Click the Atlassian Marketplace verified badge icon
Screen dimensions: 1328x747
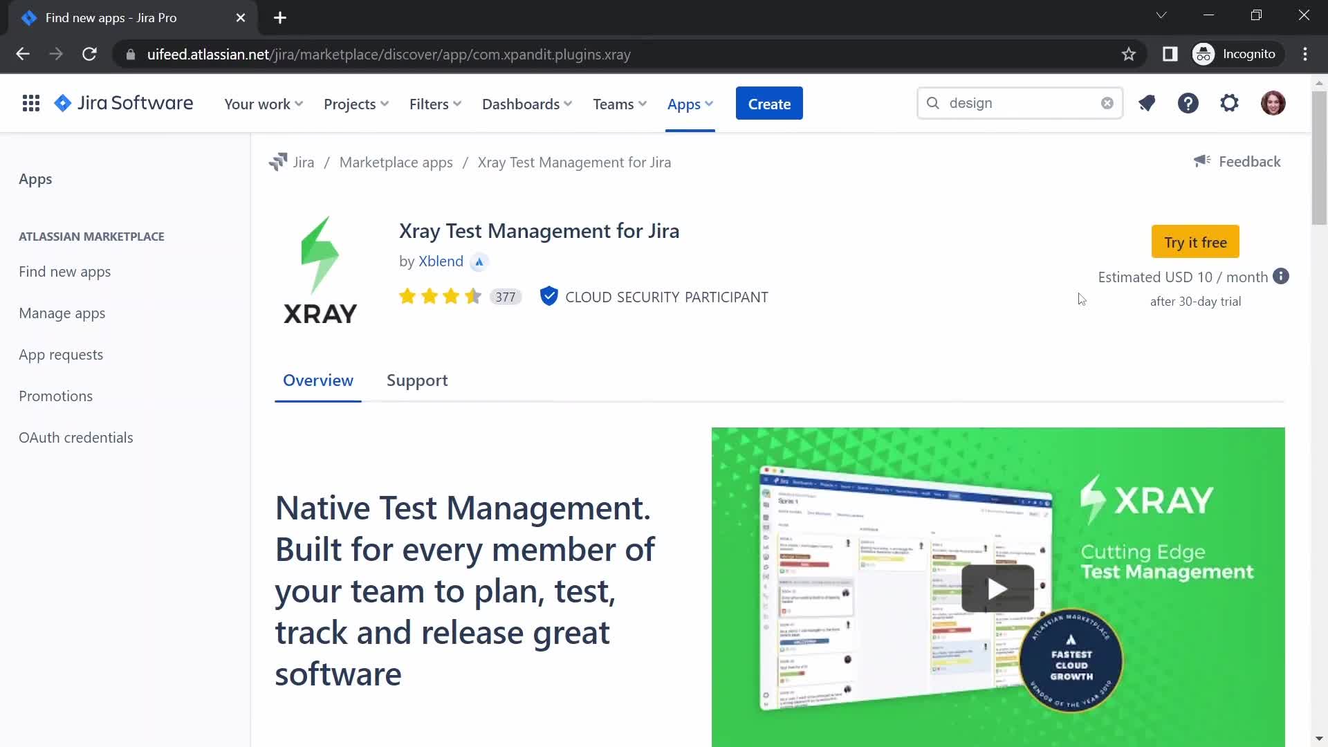[479, 261]
